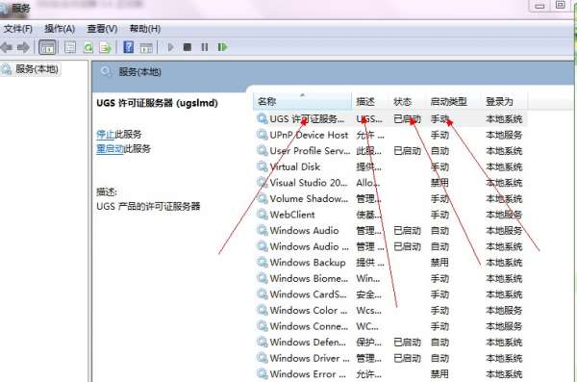Image resolution: width=577 pixels, height=382 pixels.
Task: Click the forward arrow toolbar icon
Action: click(23, 47)
